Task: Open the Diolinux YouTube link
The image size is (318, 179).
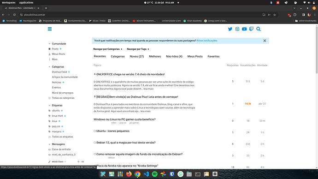Action: tap(244, 29)
